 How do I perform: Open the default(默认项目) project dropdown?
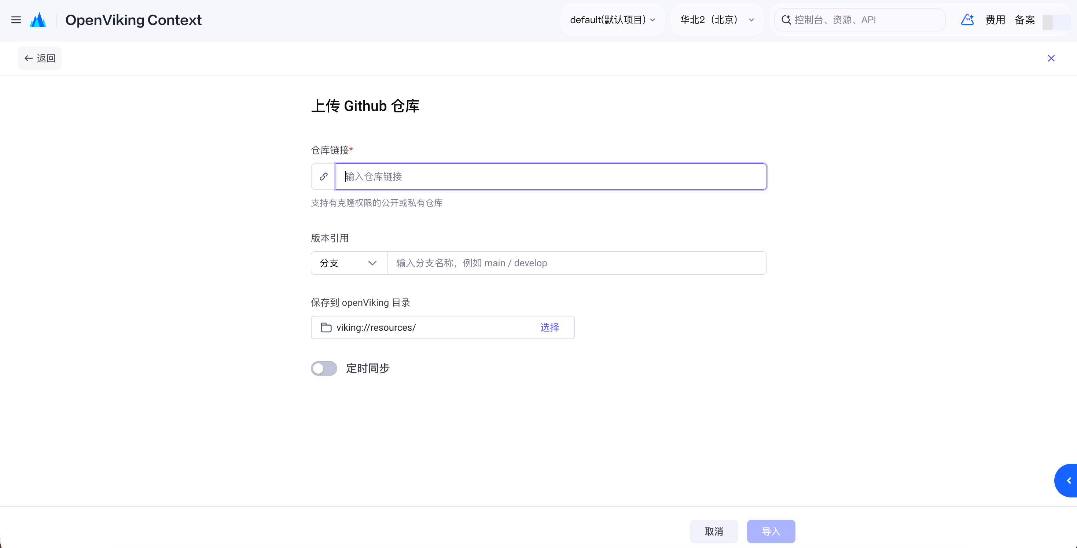(613, 20)
